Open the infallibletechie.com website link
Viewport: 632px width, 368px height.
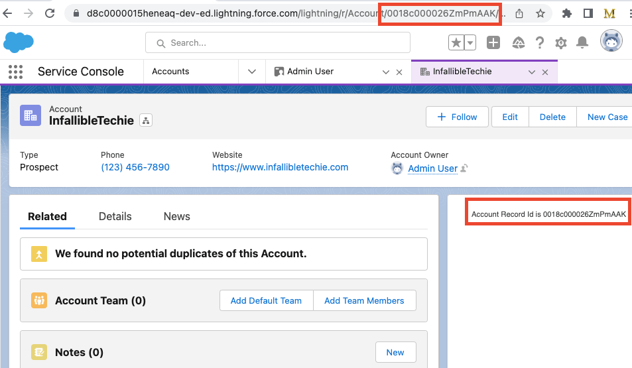coord(280,167)
